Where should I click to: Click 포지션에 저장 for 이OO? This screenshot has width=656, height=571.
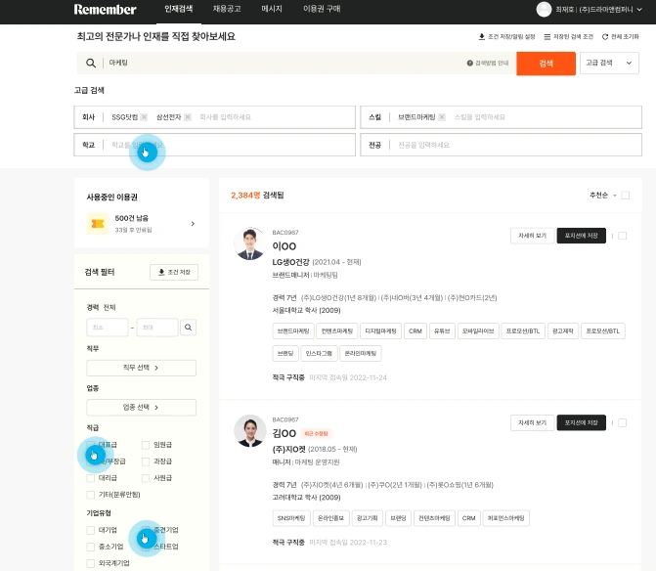pyautogui.click(x=581, y=236)
